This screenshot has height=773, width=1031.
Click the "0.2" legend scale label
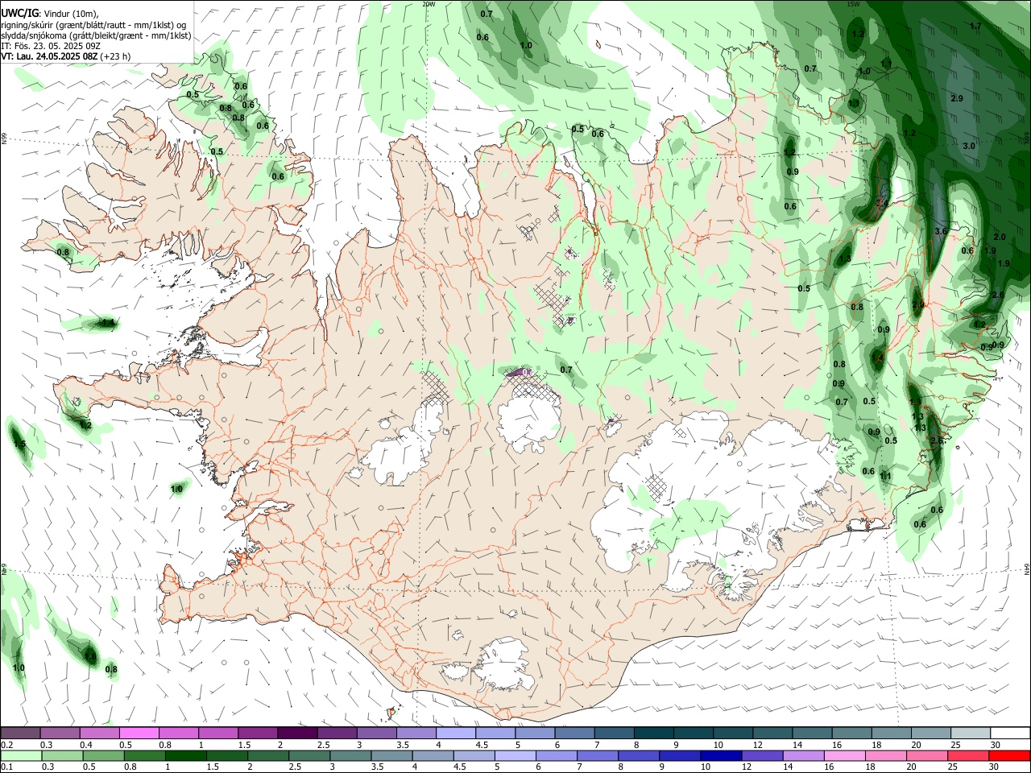pos(7,745)
